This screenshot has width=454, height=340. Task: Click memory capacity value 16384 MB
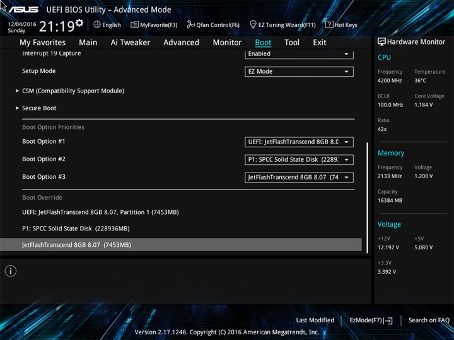point(390,201)
